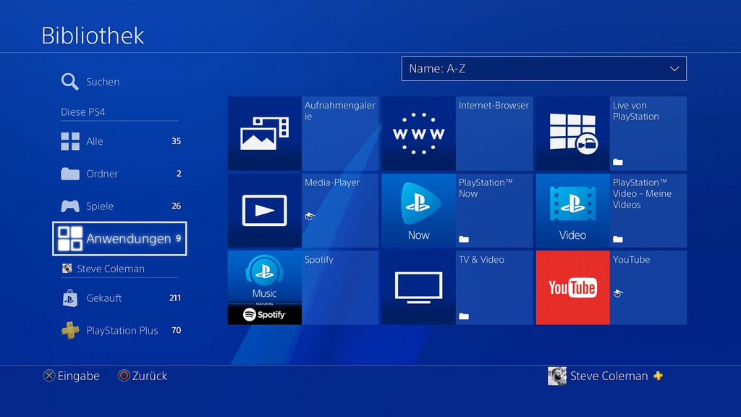Switch to the Spiele games category
Viewport: 741px width, 417px height.
pyautogui.click(x=99, y=206)
